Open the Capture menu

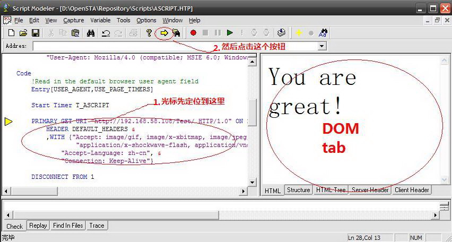74,21
